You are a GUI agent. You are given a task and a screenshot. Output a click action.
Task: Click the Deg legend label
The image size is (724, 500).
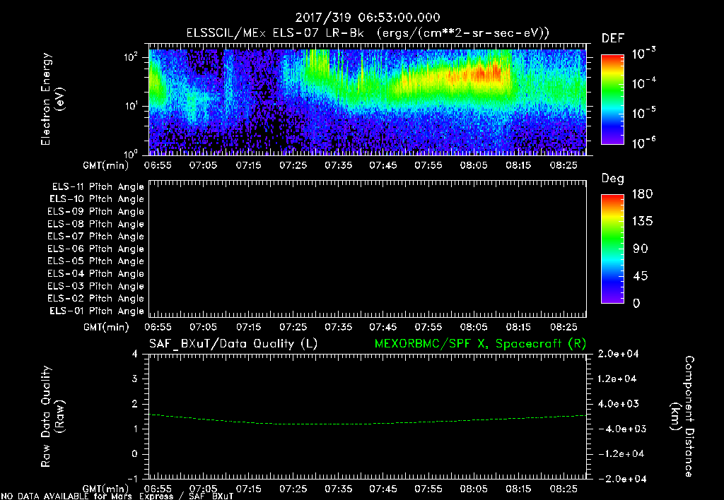pos(613,179)
